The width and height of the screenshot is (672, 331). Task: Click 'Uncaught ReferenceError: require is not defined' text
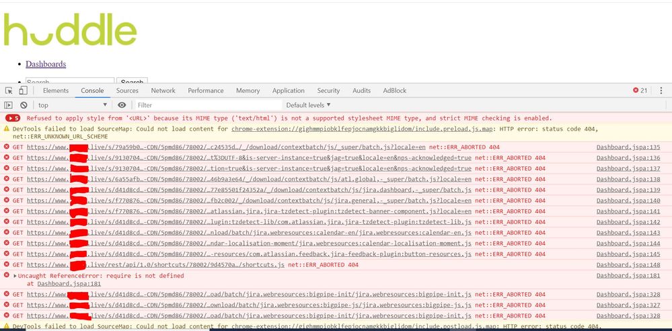pyautogui.click(x=101, y=276)
